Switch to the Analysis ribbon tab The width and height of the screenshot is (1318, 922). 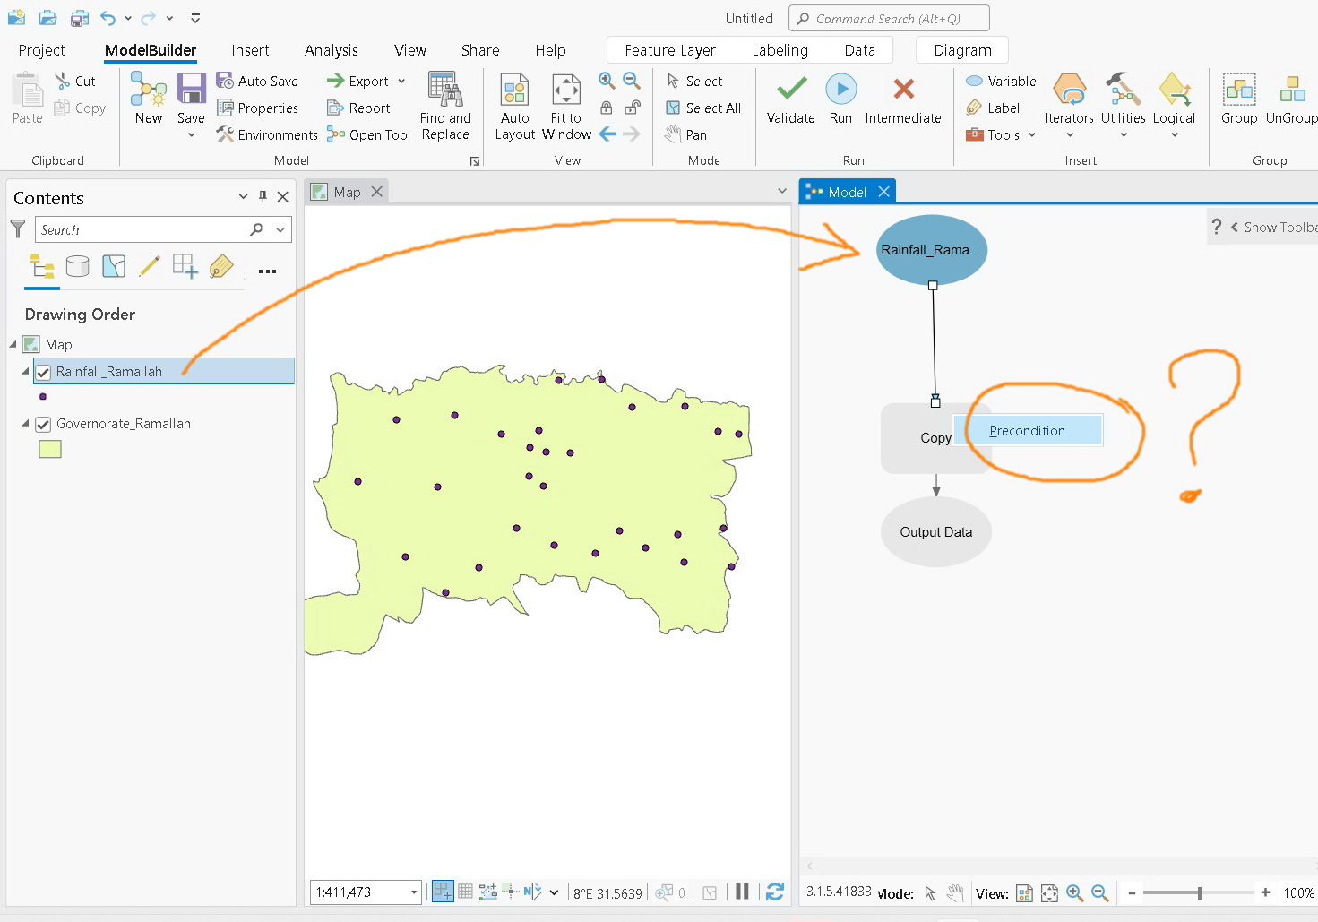[x=331, y=50]
